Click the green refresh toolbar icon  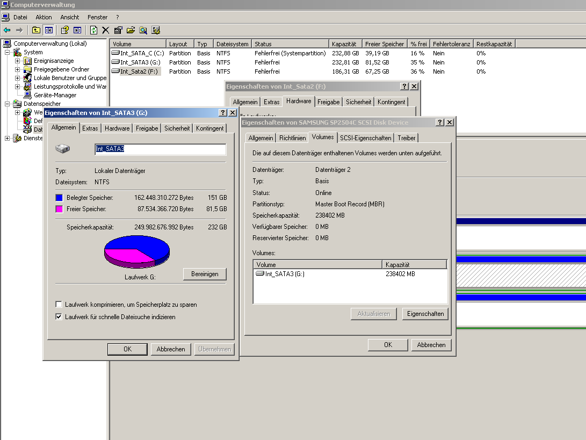point(94,30)
